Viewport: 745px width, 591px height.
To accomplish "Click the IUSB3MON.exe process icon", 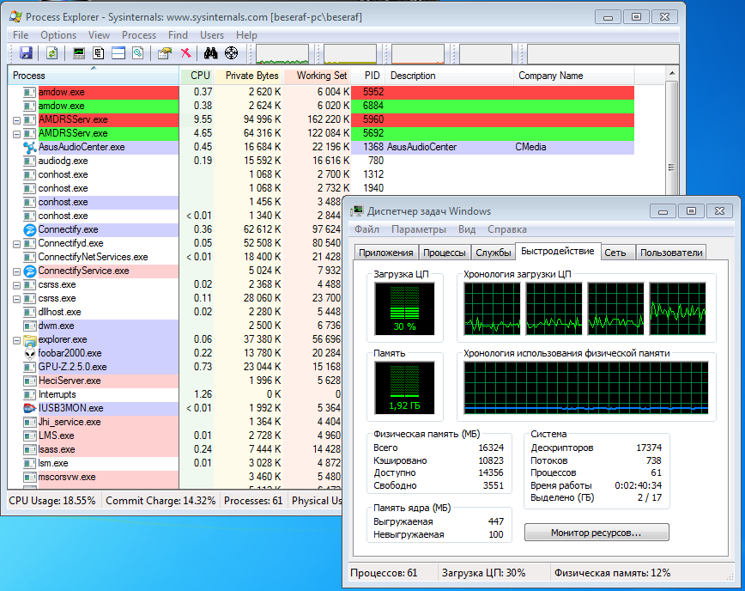I will [x=30, y=408].
